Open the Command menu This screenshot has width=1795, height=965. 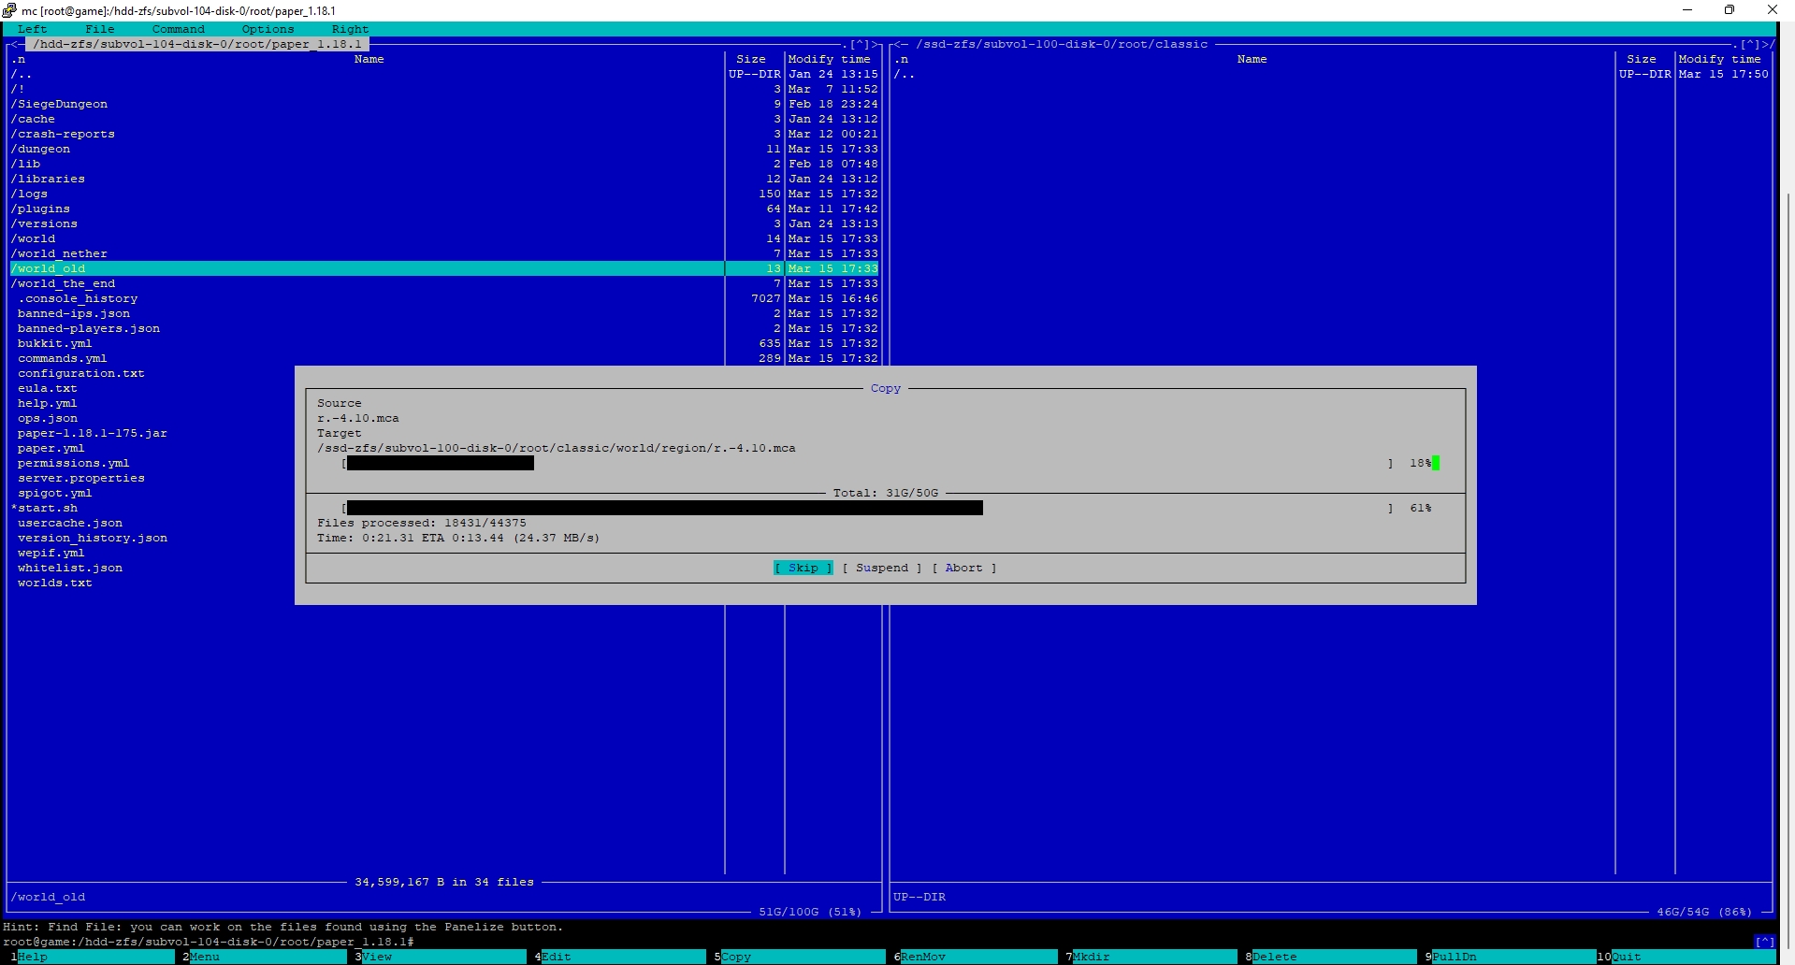pyautogui.click(x=178, y=29)
